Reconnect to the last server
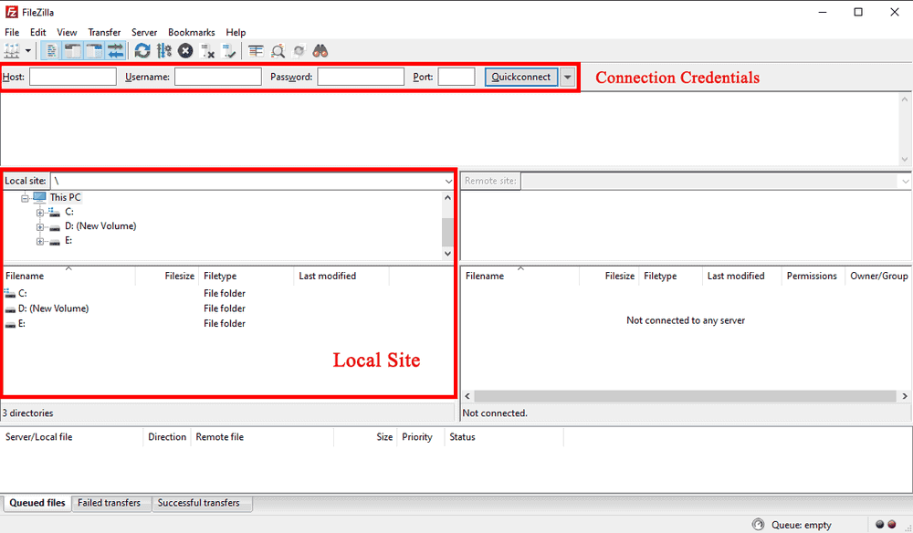 229,51
